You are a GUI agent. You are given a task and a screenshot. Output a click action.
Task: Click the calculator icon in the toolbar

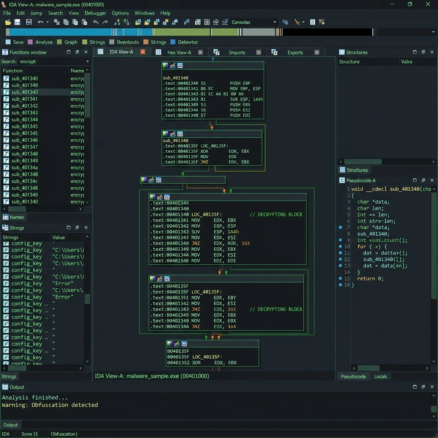coord(313,22)
